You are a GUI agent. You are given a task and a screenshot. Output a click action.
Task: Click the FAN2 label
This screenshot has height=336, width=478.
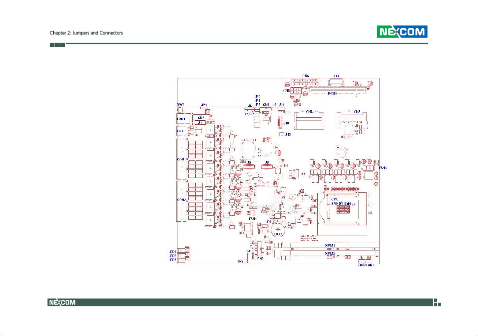(x=361, y=265)
